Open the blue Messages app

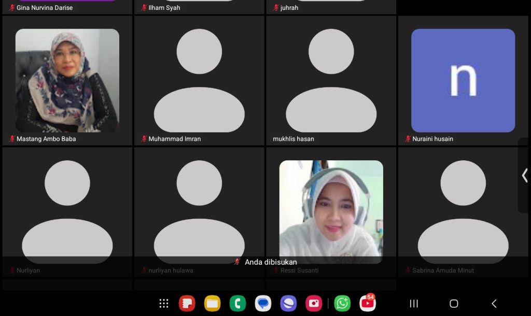(263, 304)
